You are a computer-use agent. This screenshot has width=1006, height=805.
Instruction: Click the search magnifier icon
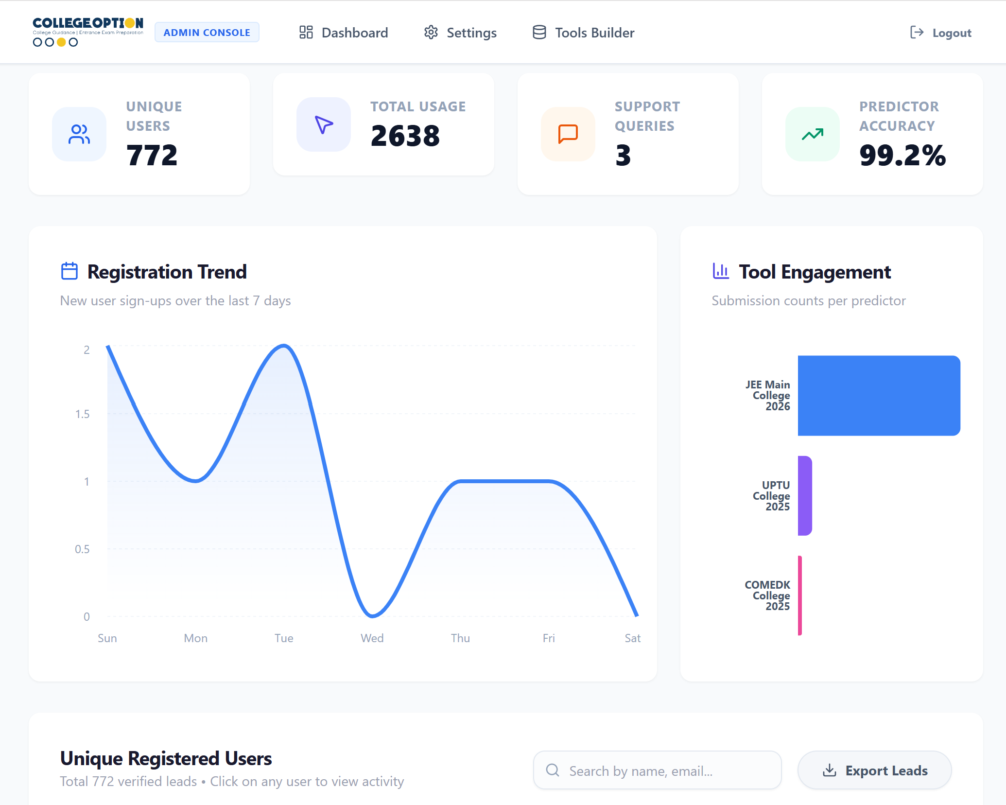tap(553, 770)
